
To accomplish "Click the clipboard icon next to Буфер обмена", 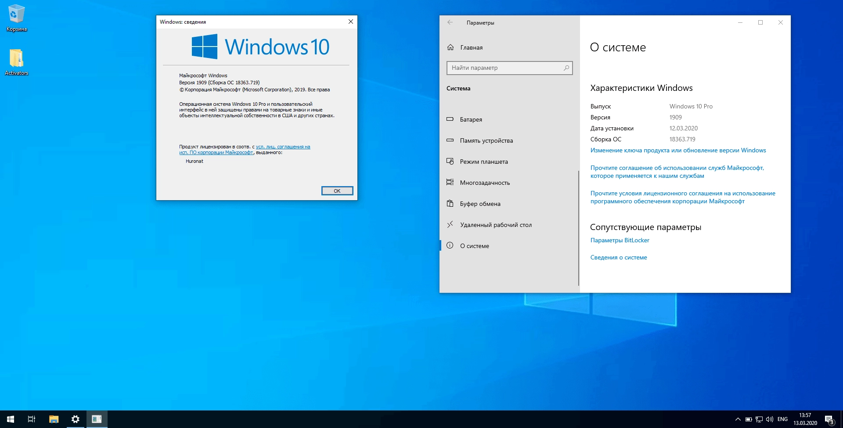I will coord(450,203).
